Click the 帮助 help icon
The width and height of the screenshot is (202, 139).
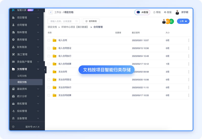click(x=157, y=12)
